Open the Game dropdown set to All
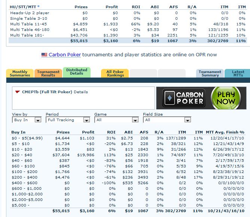Image resolution: width=250 pixels, height=217 pixels. (116, 120)
